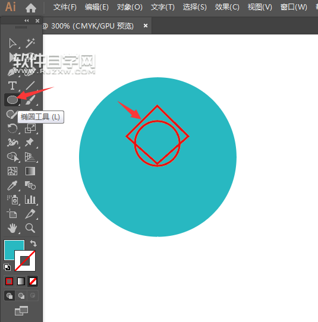Screen dimensions: 318x322
Task: Swap fill and stroke colors
Action: (x=33, y=244)
